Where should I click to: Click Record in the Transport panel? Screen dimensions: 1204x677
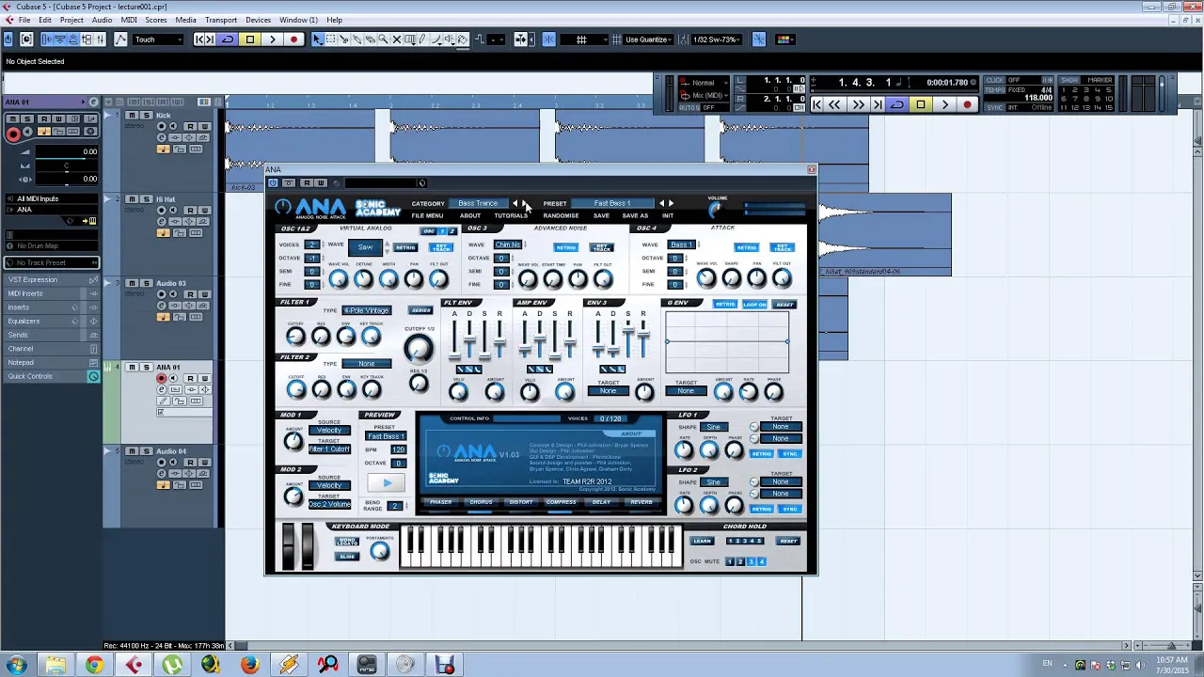(x=967, y=105)
